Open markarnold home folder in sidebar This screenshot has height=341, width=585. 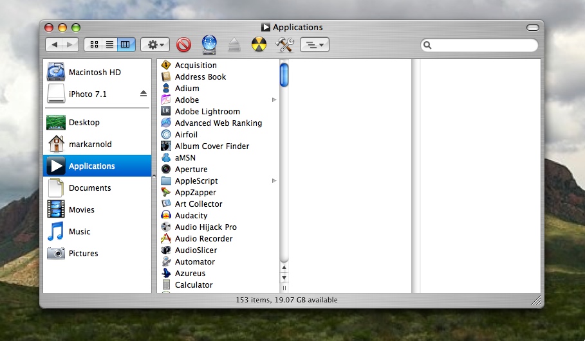pyautogui.click(x=97, y=144)
